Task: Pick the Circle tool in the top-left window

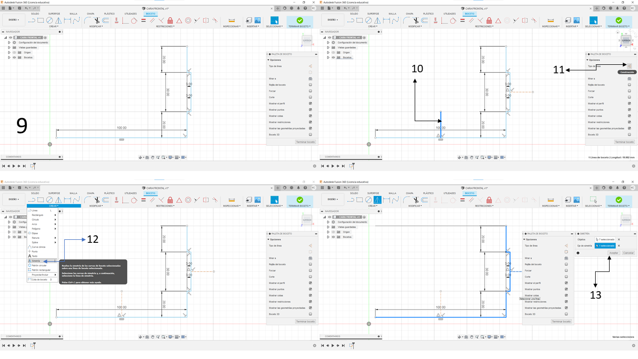Action: 50,20
